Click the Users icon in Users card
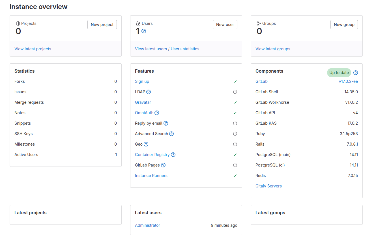The width and height of the screenshot is (376, 244). tap(138, 23)
